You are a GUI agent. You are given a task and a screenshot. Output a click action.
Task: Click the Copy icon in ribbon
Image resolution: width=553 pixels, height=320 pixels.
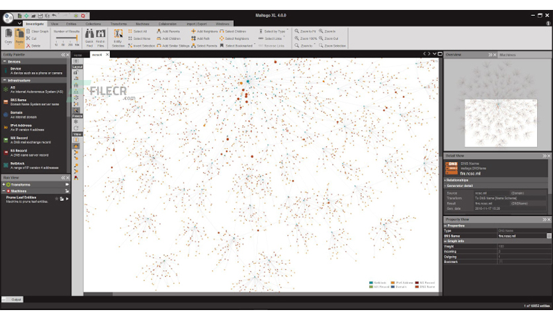[x=9, y=34]
